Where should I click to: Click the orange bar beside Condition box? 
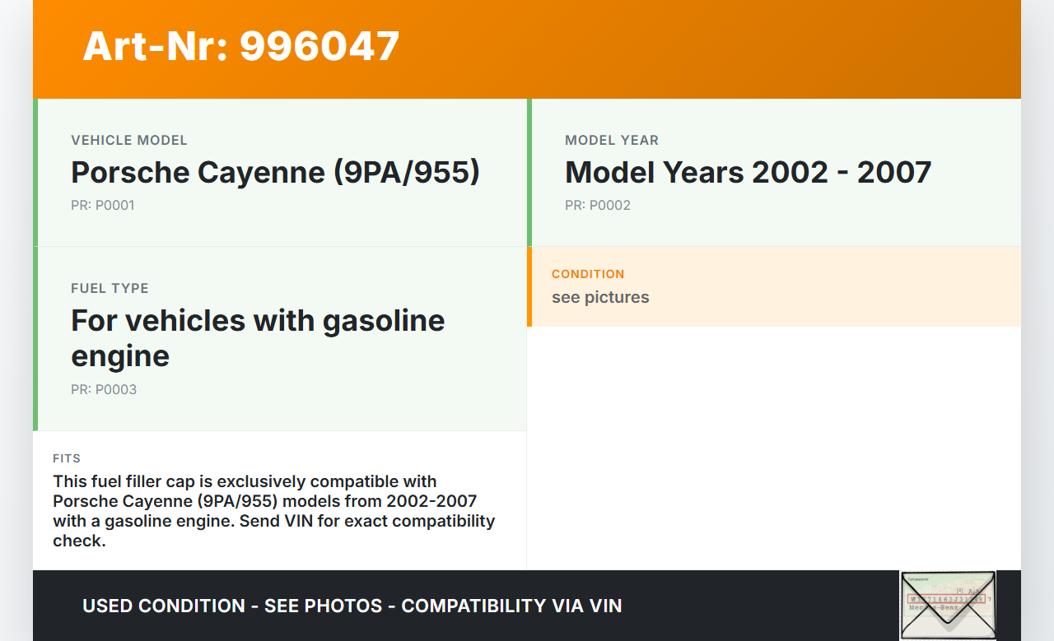529,286
